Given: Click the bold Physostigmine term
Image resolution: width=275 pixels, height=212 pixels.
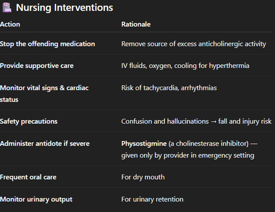Looking at the screenshot, I should [x=144, y=144].
